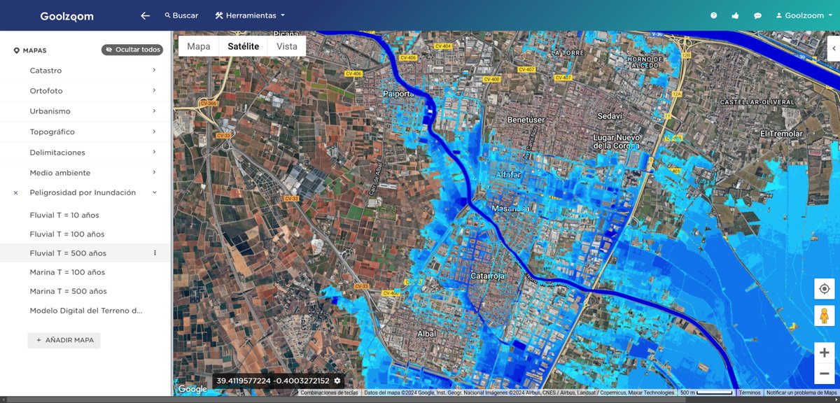Screen dimensions: 840x403
Task: Click the coordinates 39.4119577224 readout
Action: tap(273, 381)
